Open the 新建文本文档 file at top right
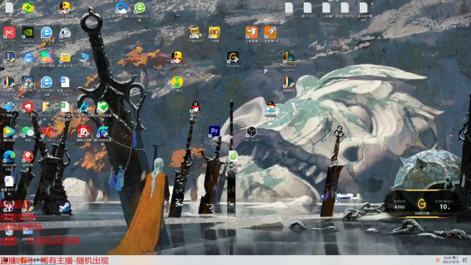This screenshot has height=265, width=471. coord(344,8)
